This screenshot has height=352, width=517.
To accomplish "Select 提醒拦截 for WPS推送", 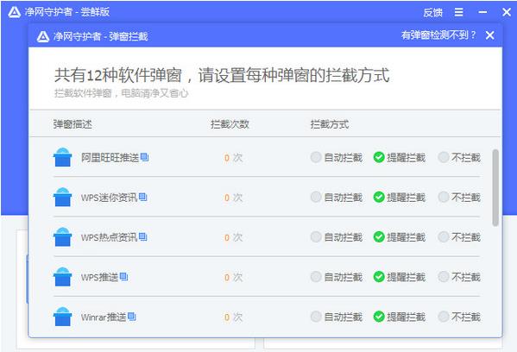I will click(x=400, y=277).
